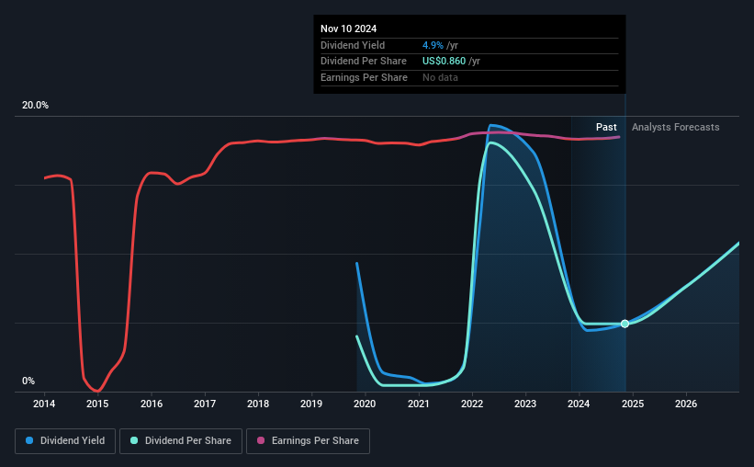Viewport: 754px width, 467px height.
Task: Select the 2018 label on the x-axis
Action: [x=258, y=404]
